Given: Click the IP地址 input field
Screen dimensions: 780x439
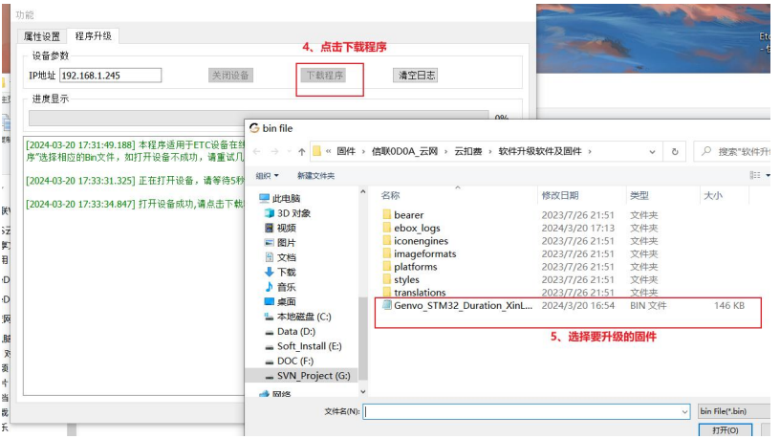Looking at the screenshot, I should (111, 76).
